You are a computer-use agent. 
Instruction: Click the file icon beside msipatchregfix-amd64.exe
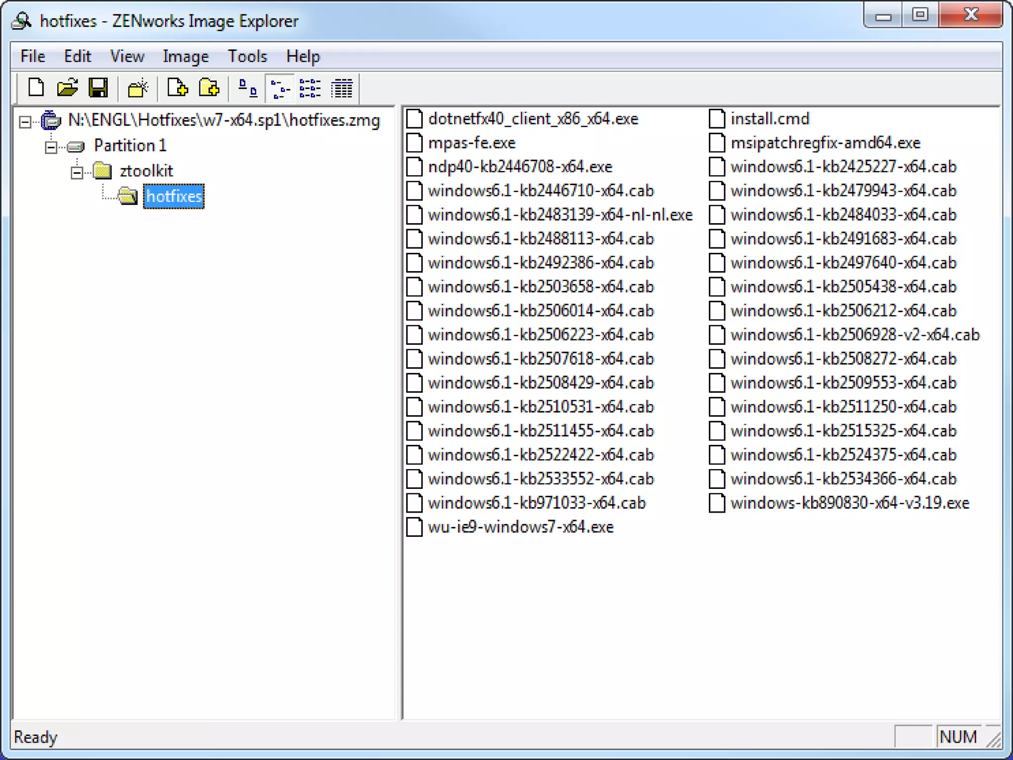(717, 143)
